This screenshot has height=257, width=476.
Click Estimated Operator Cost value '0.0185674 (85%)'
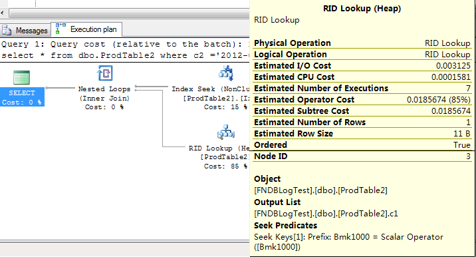[439, 100]
